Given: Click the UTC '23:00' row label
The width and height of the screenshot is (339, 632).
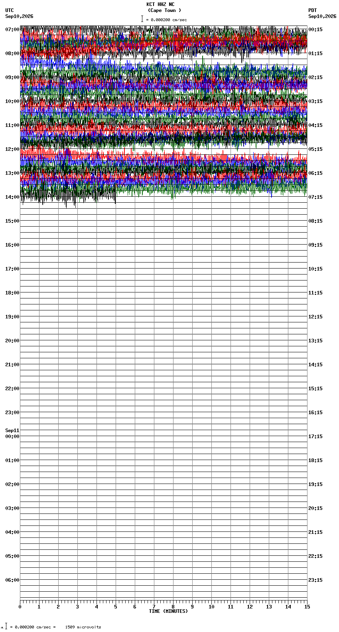Looking at the screenshot, I should [12, 413].
